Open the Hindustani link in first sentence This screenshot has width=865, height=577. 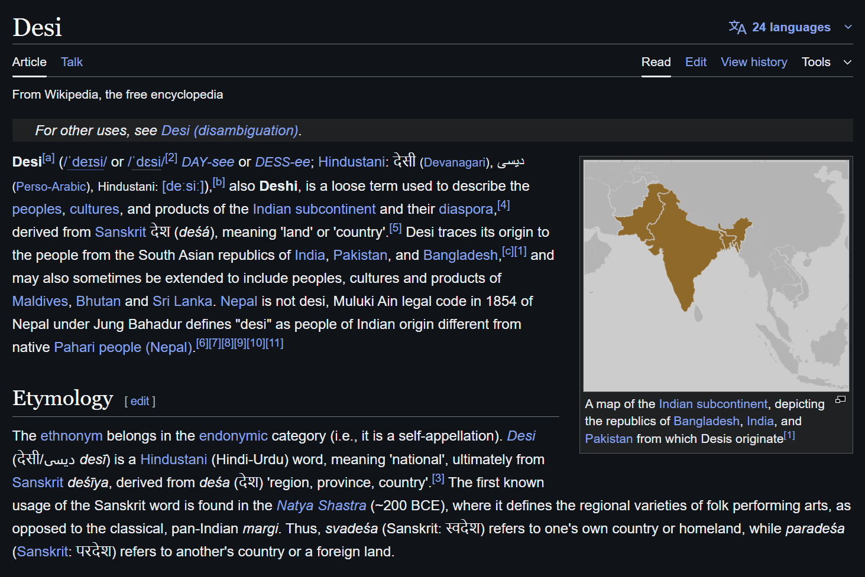(352, 162)
